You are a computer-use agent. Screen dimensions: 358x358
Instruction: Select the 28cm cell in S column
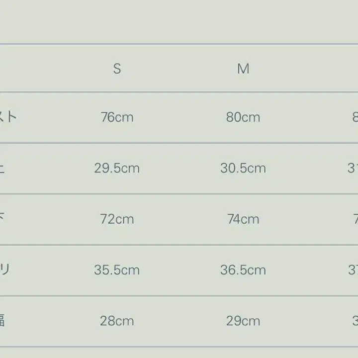tap(117, 321)
